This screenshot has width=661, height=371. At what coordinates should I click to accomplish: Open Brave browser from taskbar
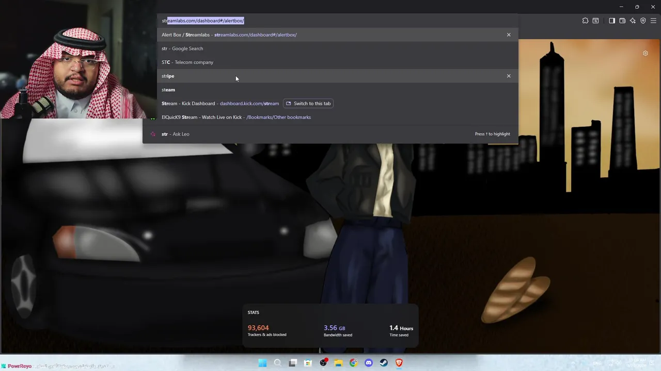coord(399,363)
